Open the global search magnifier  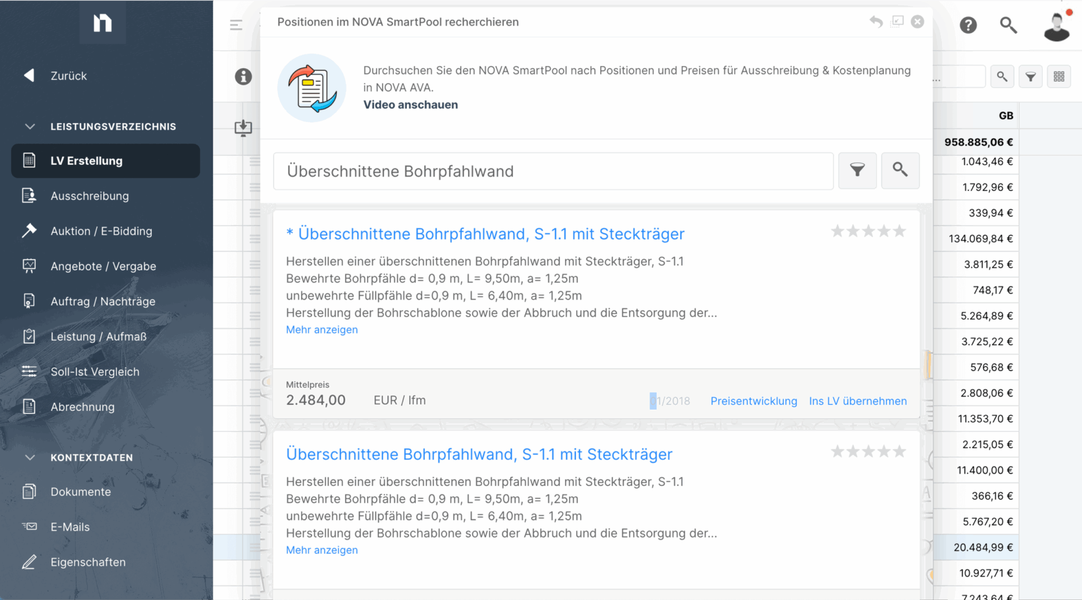pyautogui.click(x=1008, y=25)
